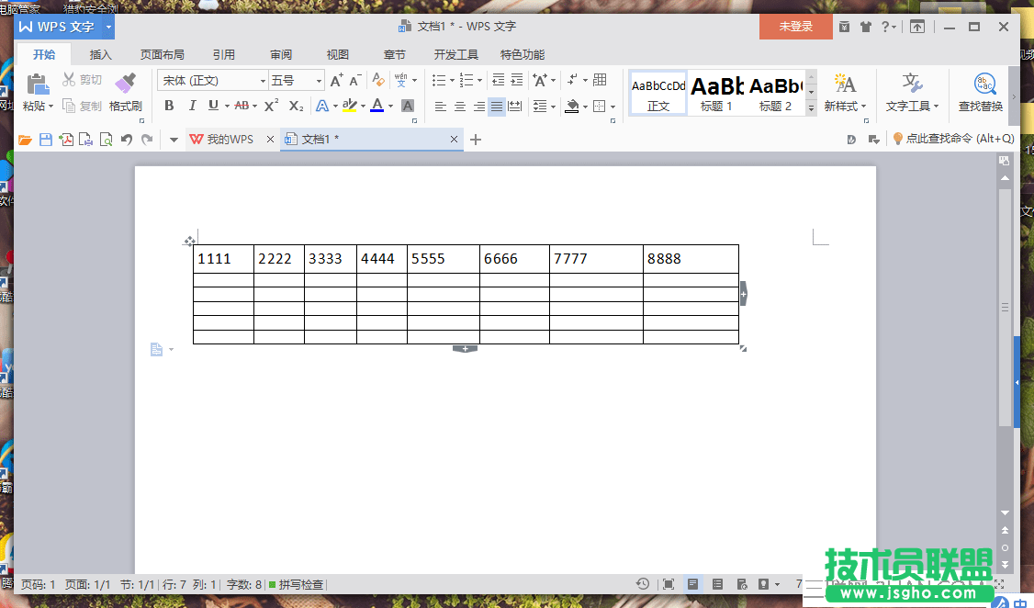1034x608 pixels.
Task: Click the Find and Replace (查找替换) icon
Action: click(x=984, y=84)
